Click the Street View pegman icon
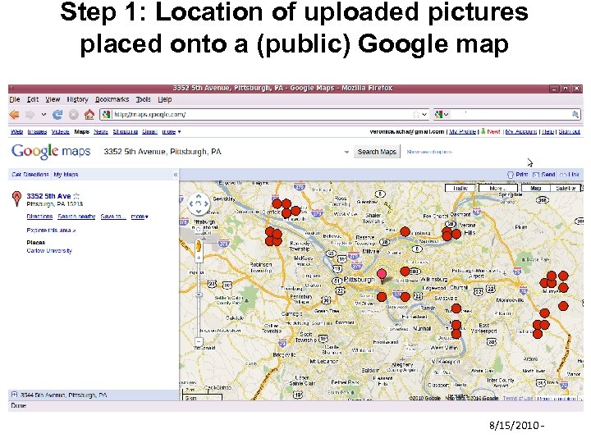This screenshot has height=443, width=591. [x=199, y=247]
